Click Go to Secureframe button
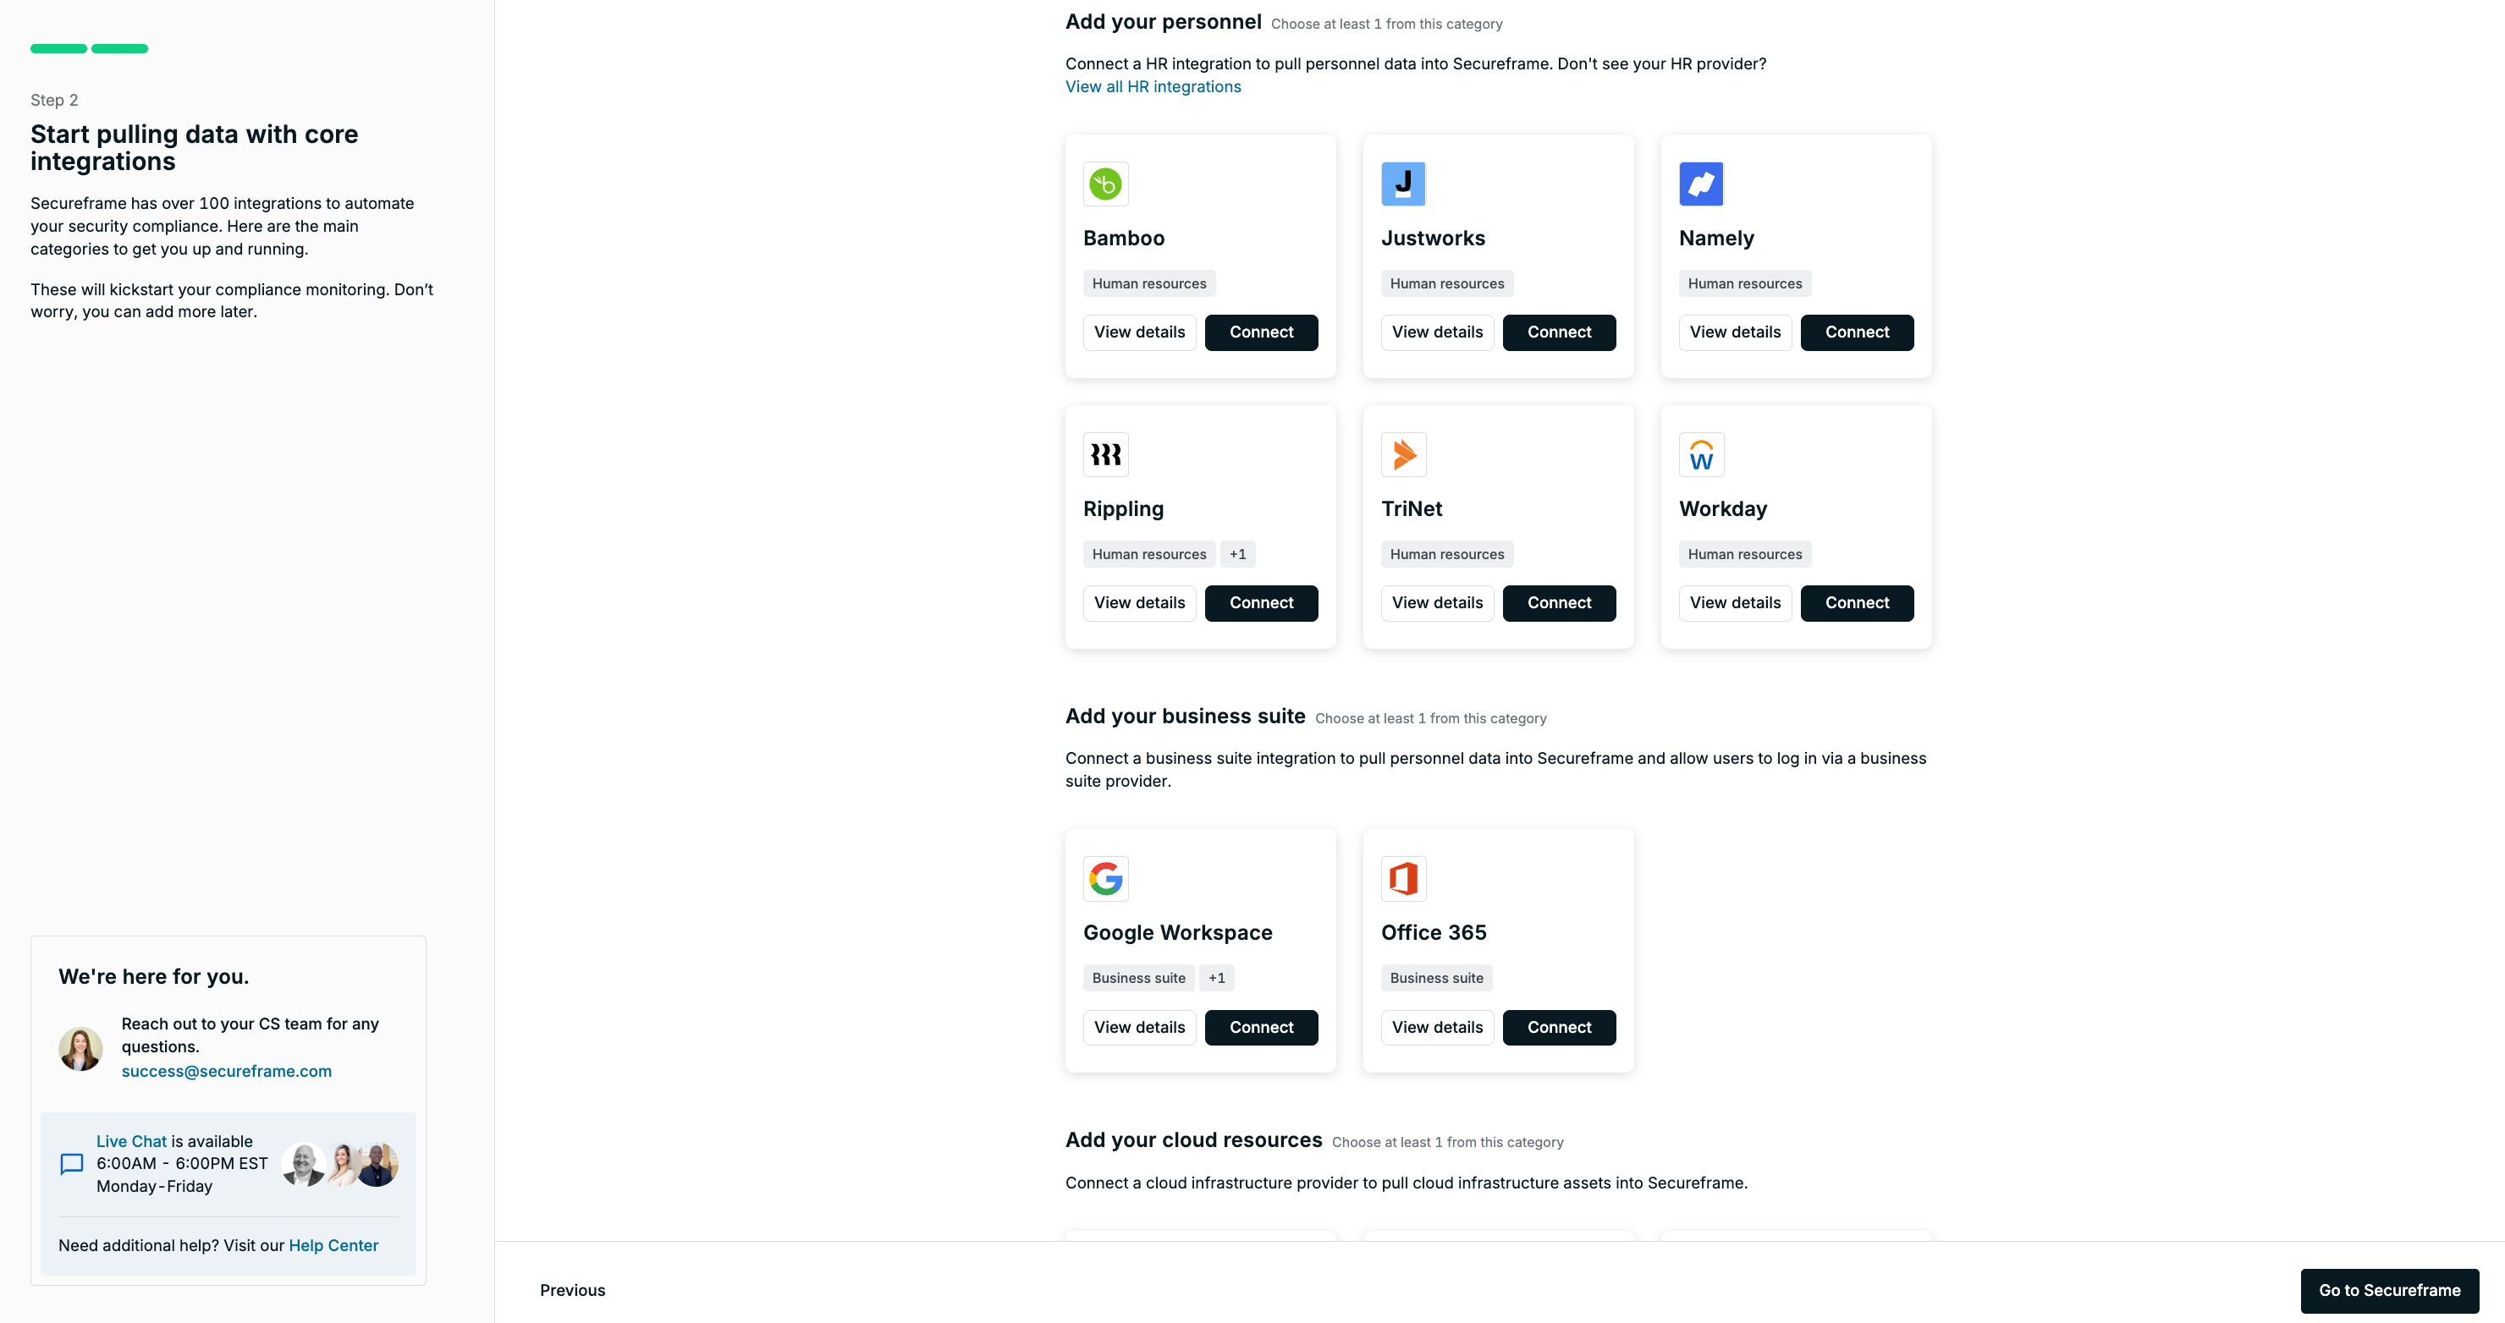 pos(2388,1290)
